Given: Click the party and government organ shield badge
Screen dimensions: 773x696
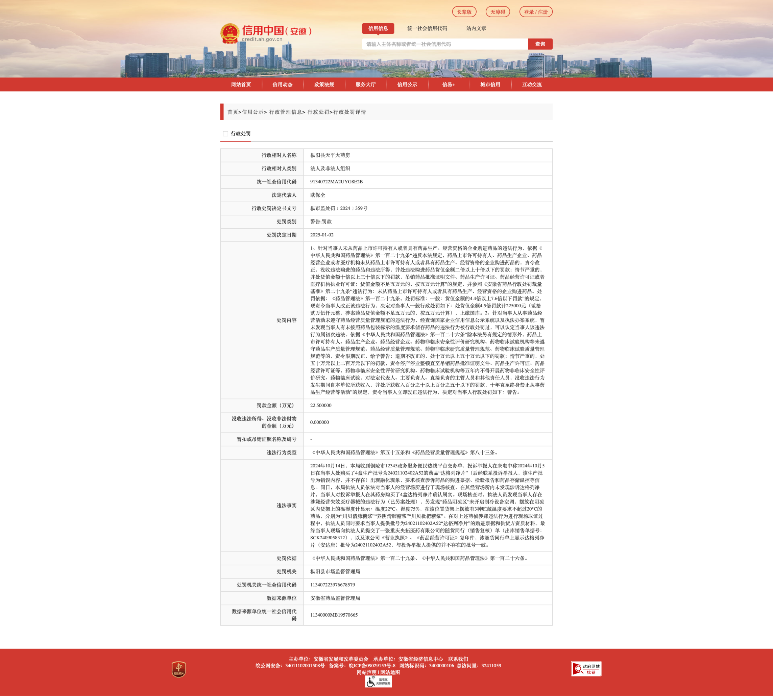Looking at the screenshot, I should 179,669.
